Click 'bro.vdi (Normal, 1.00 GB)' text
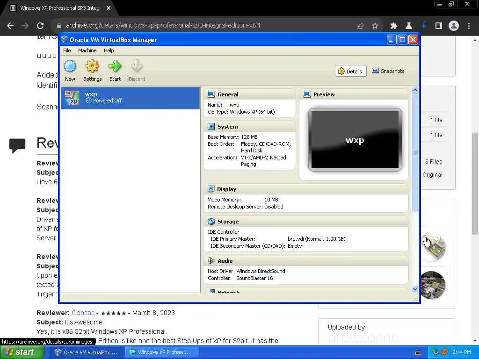The height and width of the screenshot is (359, 479). tap(317, 239)
